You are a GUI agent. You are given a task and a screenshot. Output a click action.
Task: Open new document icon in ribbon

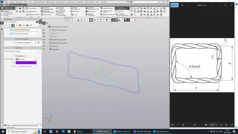click(x=17, y=8)
